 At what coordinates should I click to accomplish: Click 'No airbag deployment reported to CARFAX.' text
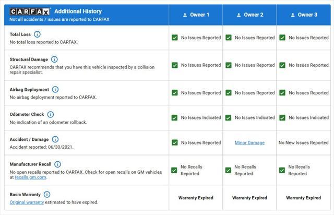tap(53, 98)
